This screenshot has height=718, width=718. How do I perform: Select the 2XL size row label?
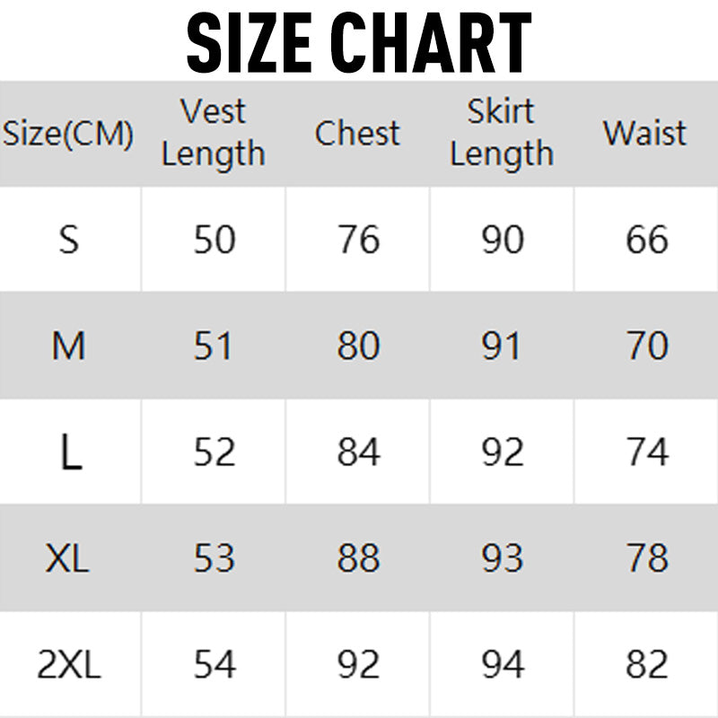[x=69, y=665]
